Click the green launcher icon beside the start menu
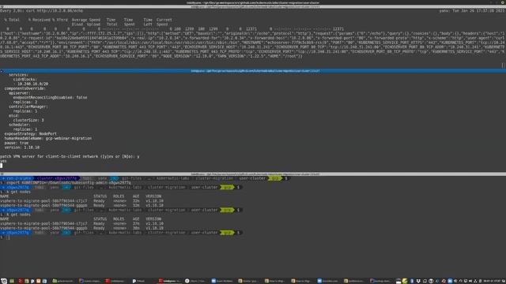Screen dimensions: 506x284 coord(12,281)
